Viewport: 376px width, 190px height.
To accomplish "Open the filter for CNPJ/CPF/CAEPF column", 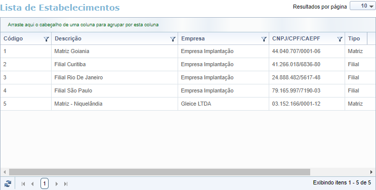I will (x=340, y=39).
